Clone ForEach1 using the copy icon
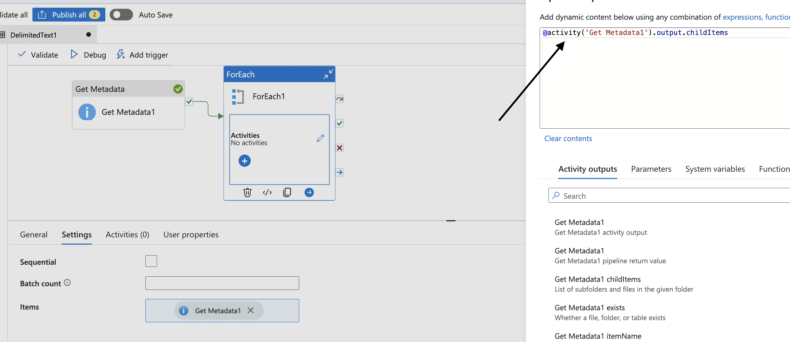790x342 pixels. coord(287,192)
